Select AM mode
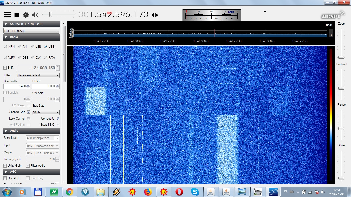The image size is (351, 197). (20, 47)
